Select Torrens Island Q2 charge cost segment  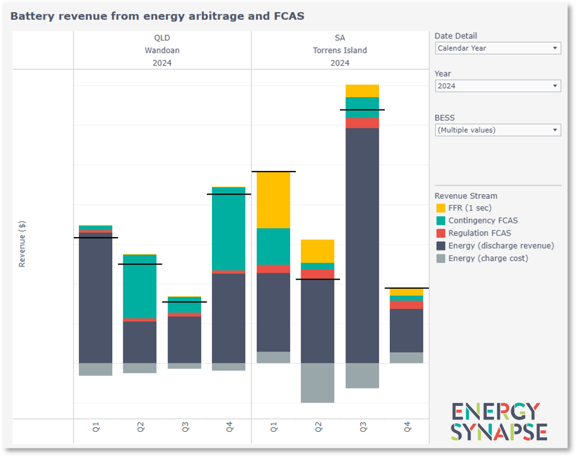point(317,383)
